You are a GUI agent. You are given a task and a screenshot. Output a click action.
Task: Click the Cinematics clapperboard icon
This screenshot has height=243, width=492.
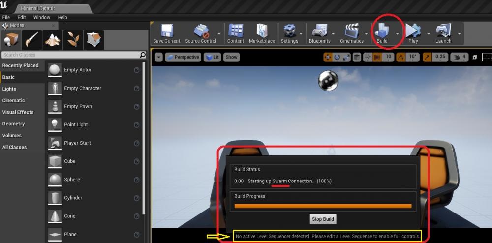click(x=352, y=30)
